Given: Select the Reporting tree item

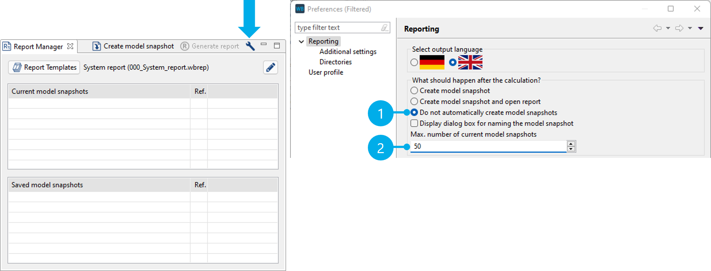Looking at the screenshot, I should pos(323,41).
